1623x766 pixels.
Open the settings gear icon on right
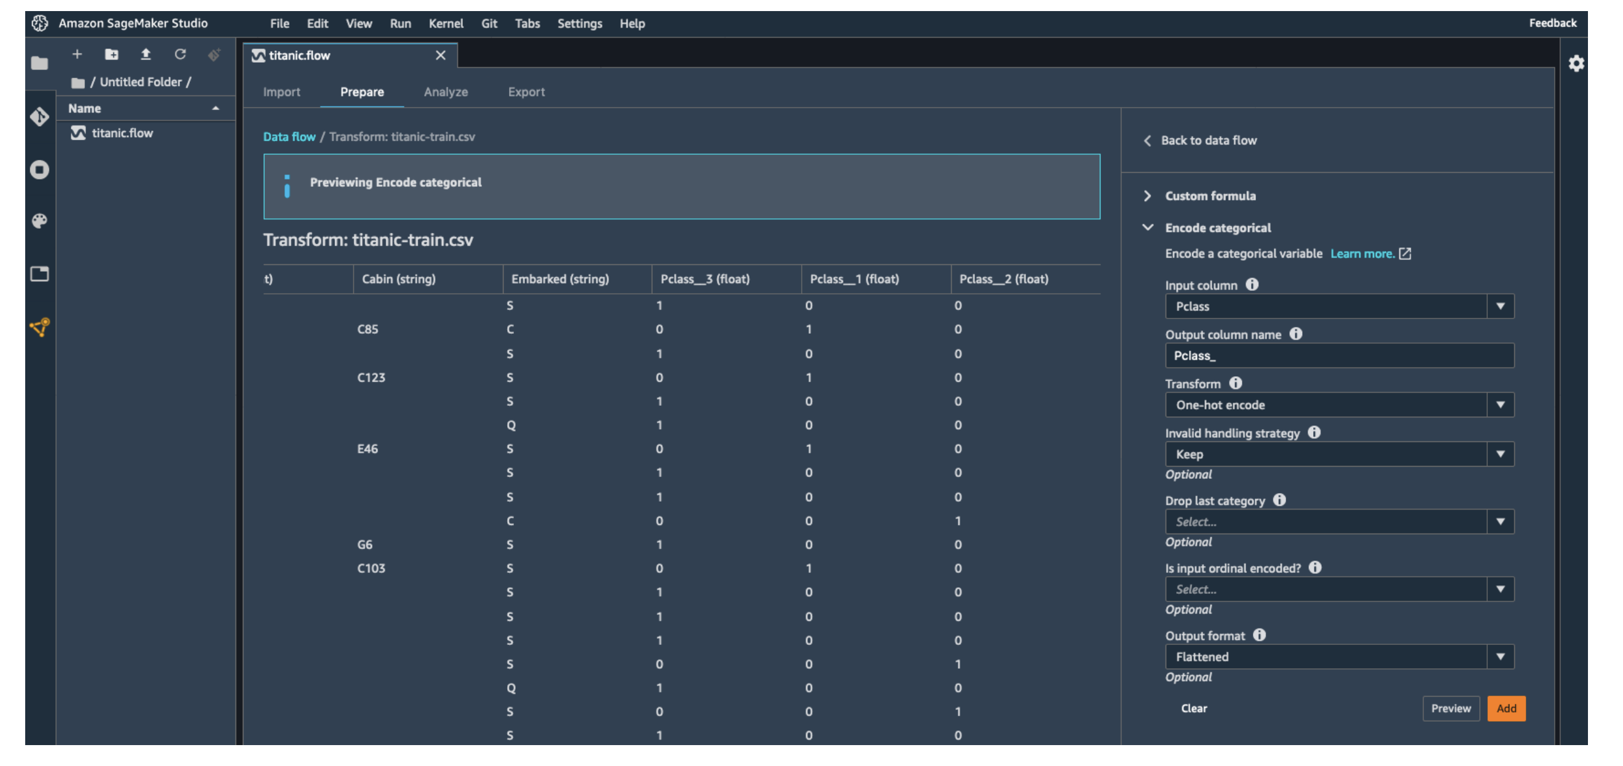click(1576, 63)
